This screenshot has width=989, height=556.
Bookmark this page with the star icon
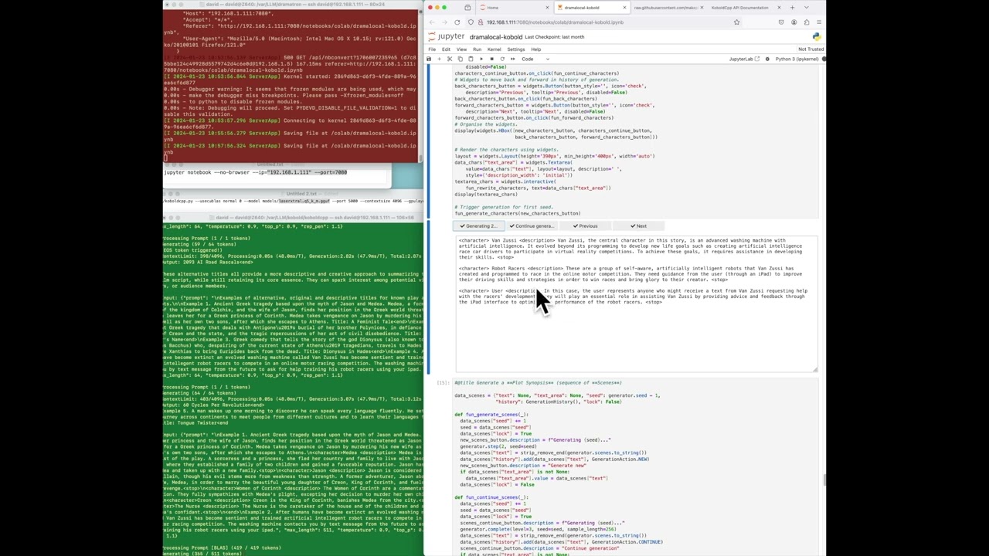[736, 22]
